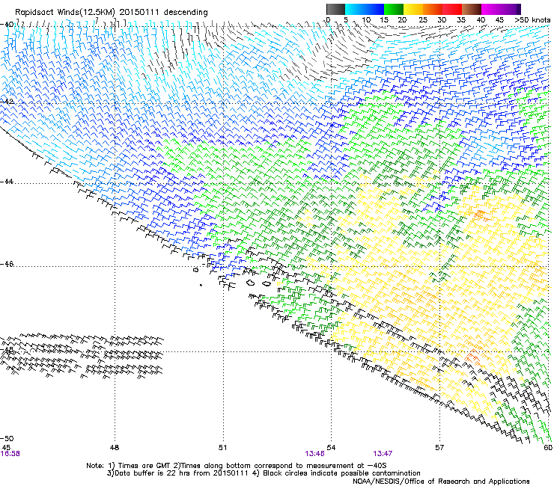This screenshot has width=554, height=486.
Task: Click the '48' longitude label
Action: [x=115, y=448]
